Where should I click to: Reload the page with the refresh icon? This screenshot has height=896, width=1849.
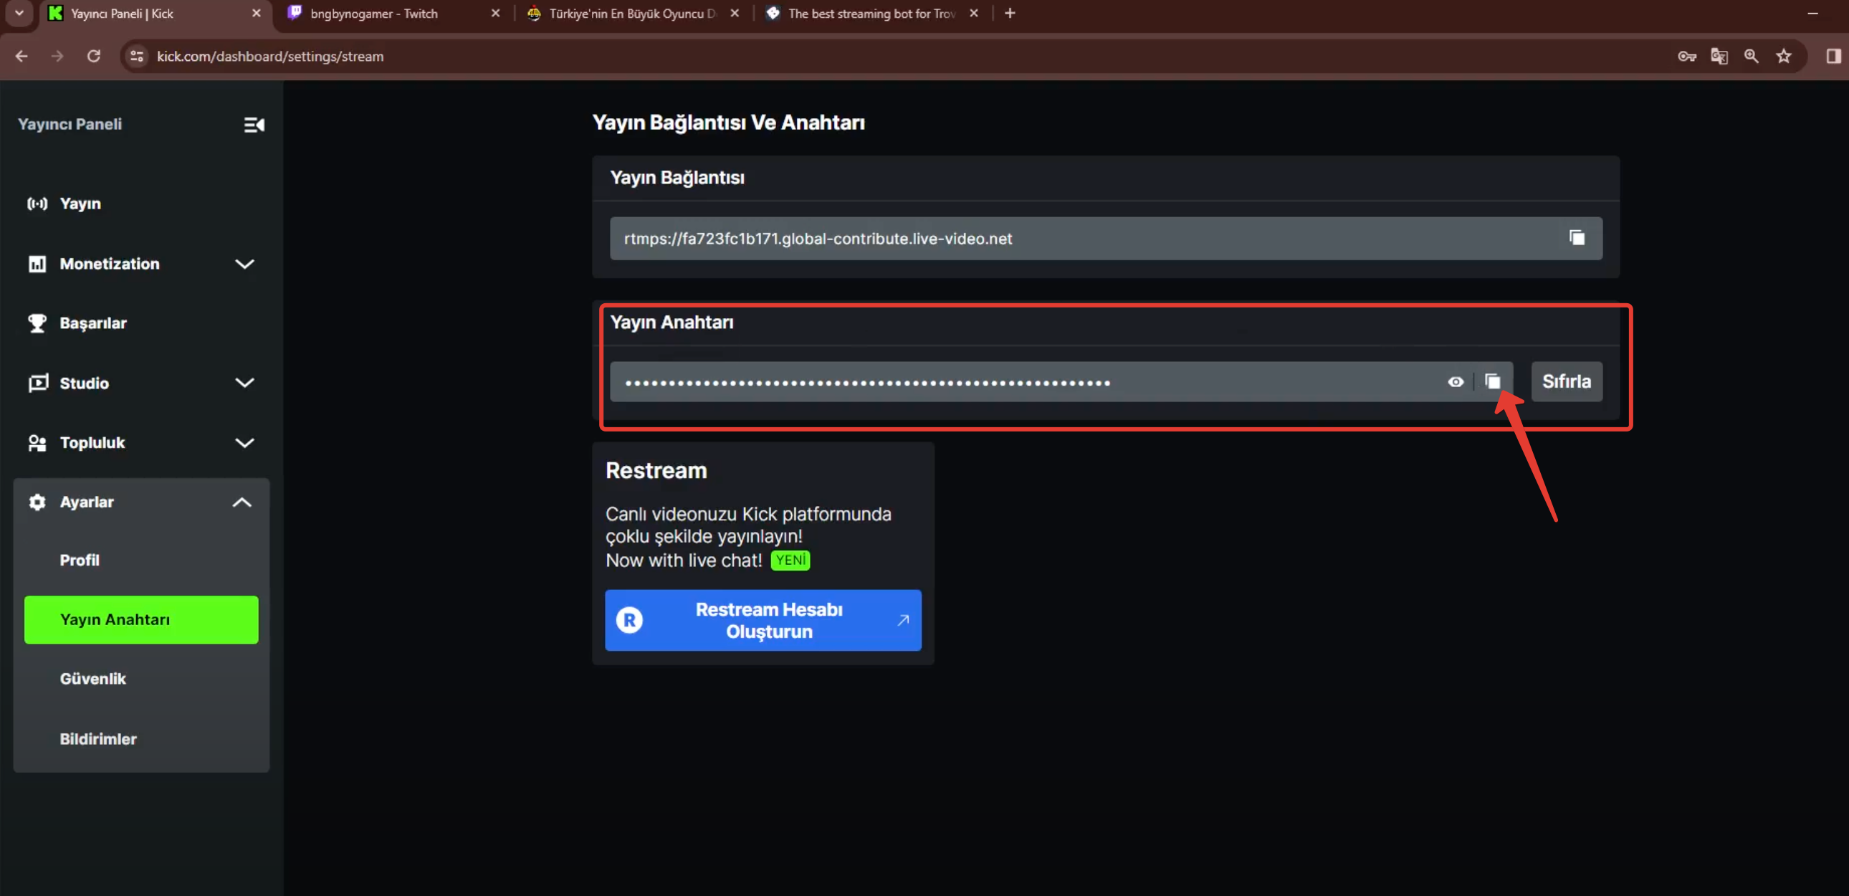click(x=93, y=56)
